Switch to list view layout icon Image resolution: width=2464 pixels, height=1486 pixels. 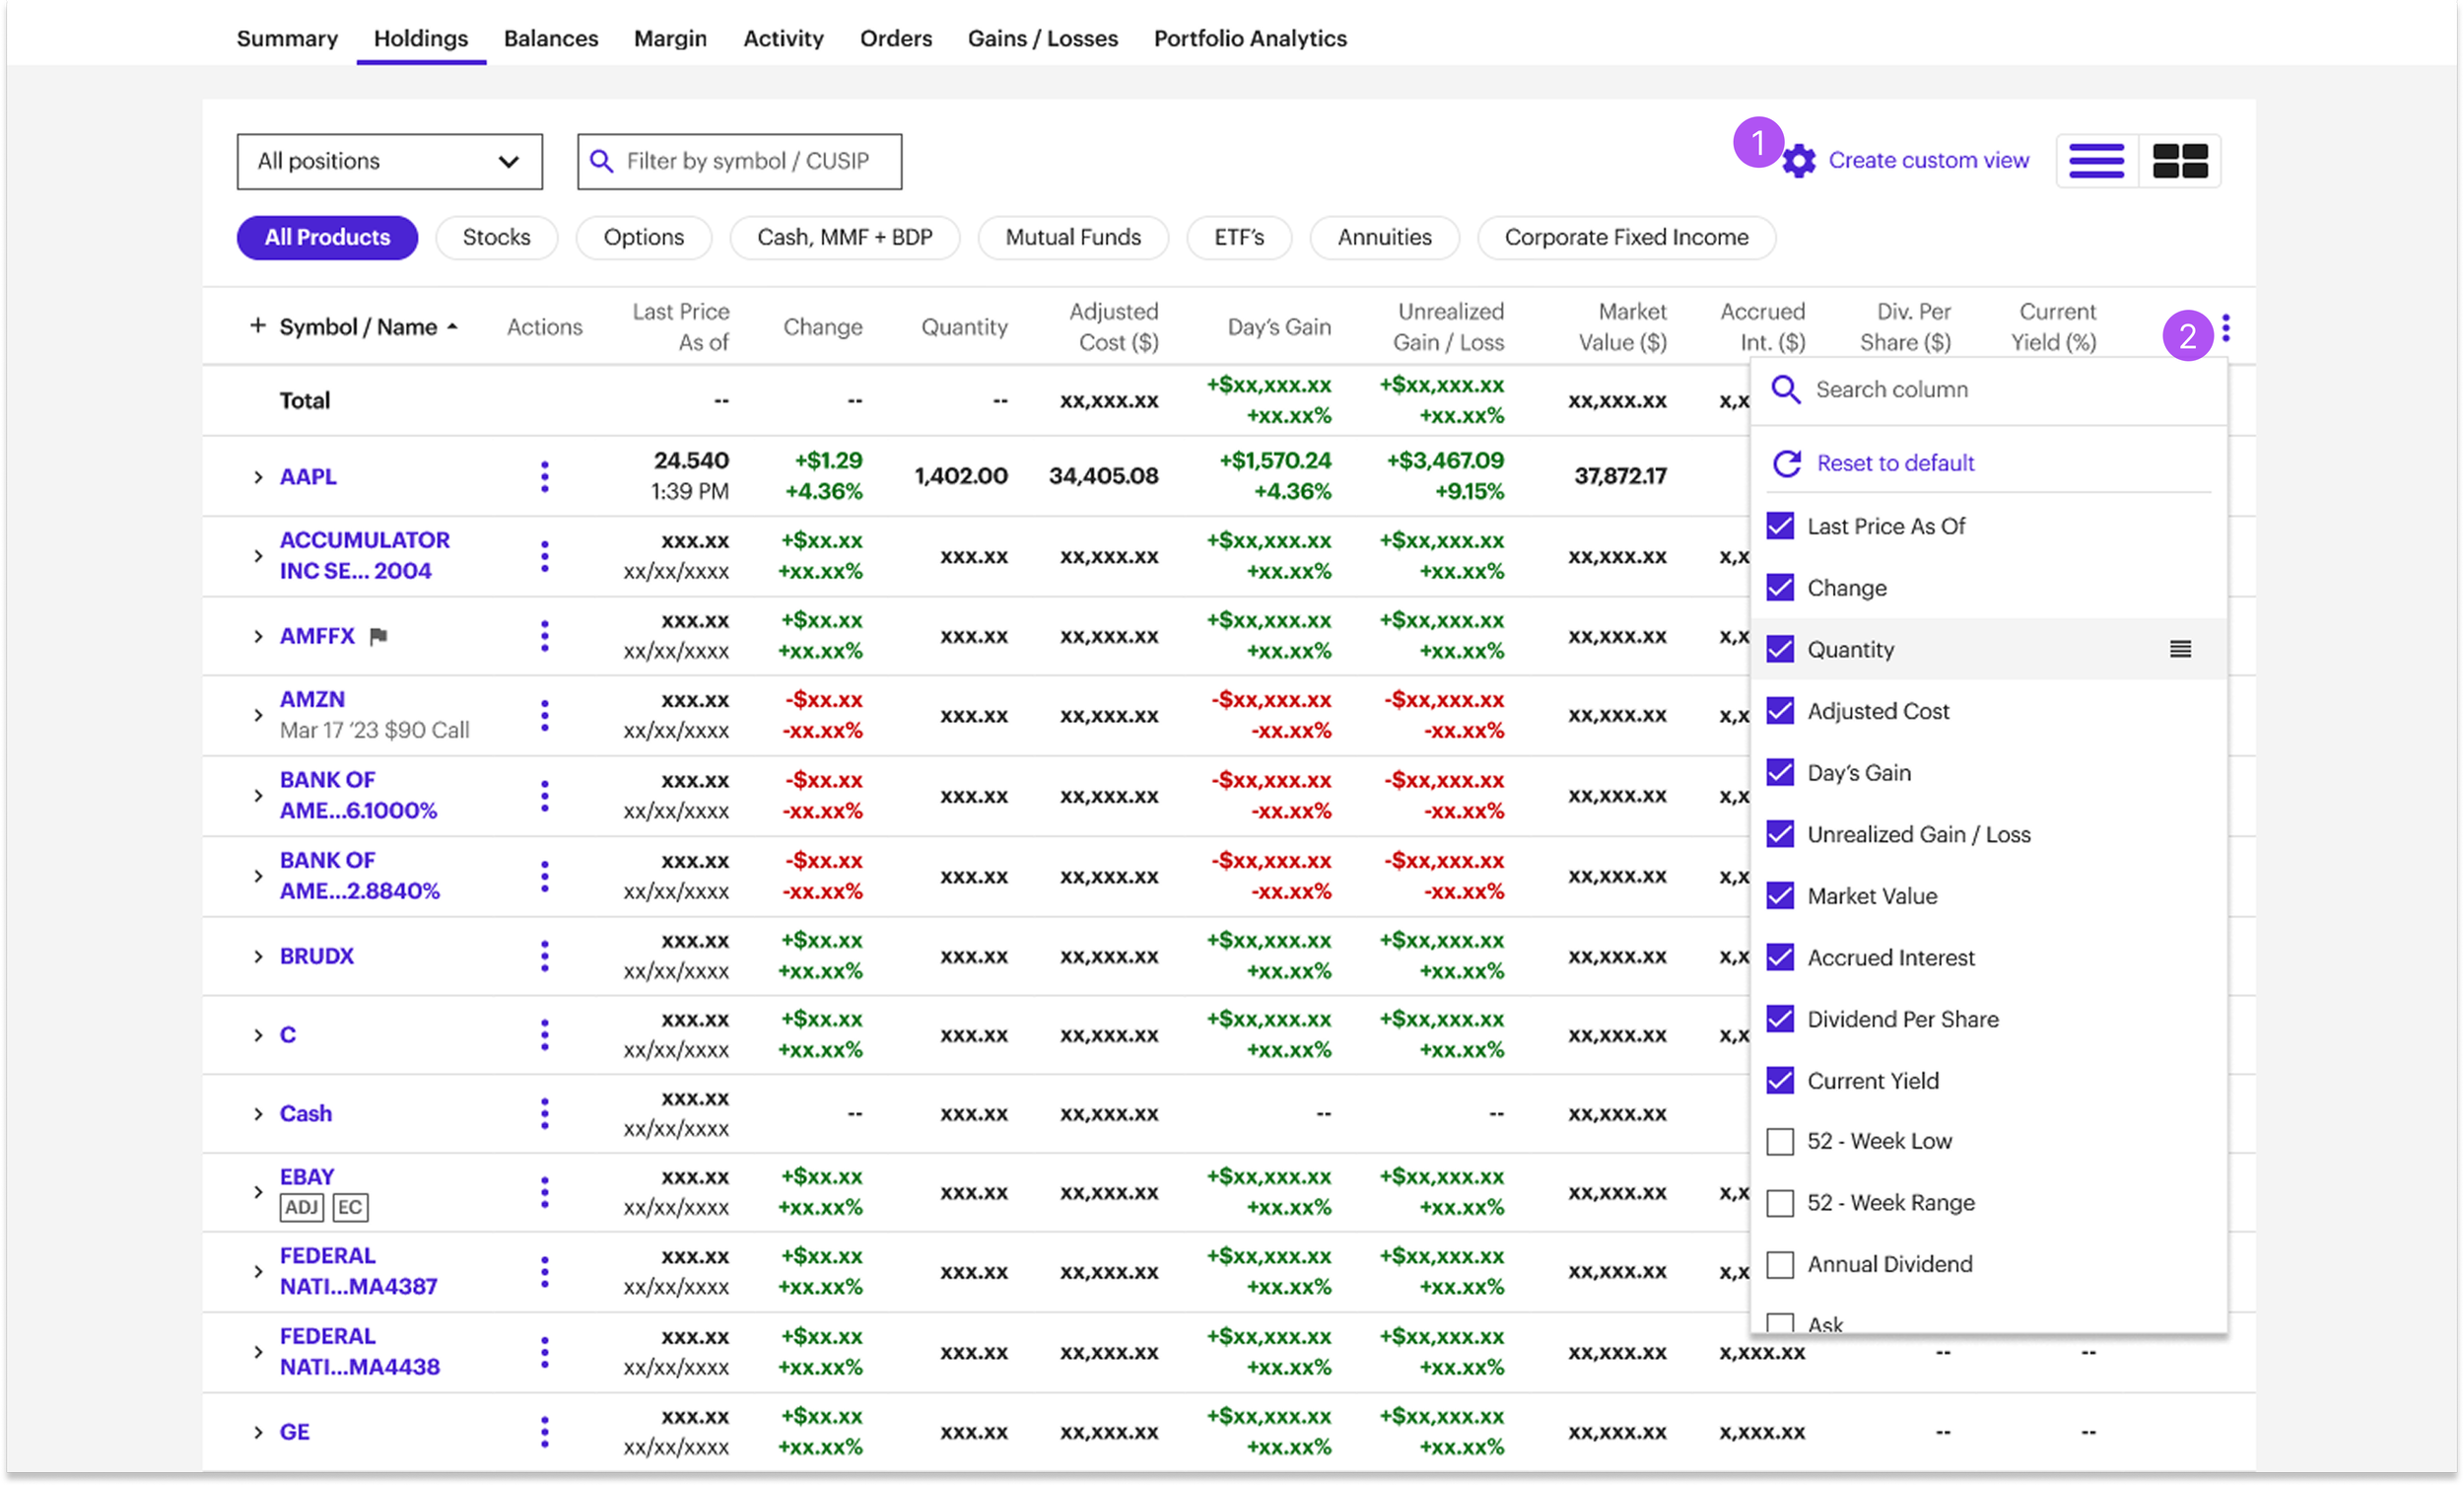[2096, 161]
